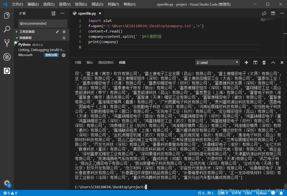
Task: Open the 选择(S) menu
Action: pyautogui.click(x=49, y=4)
